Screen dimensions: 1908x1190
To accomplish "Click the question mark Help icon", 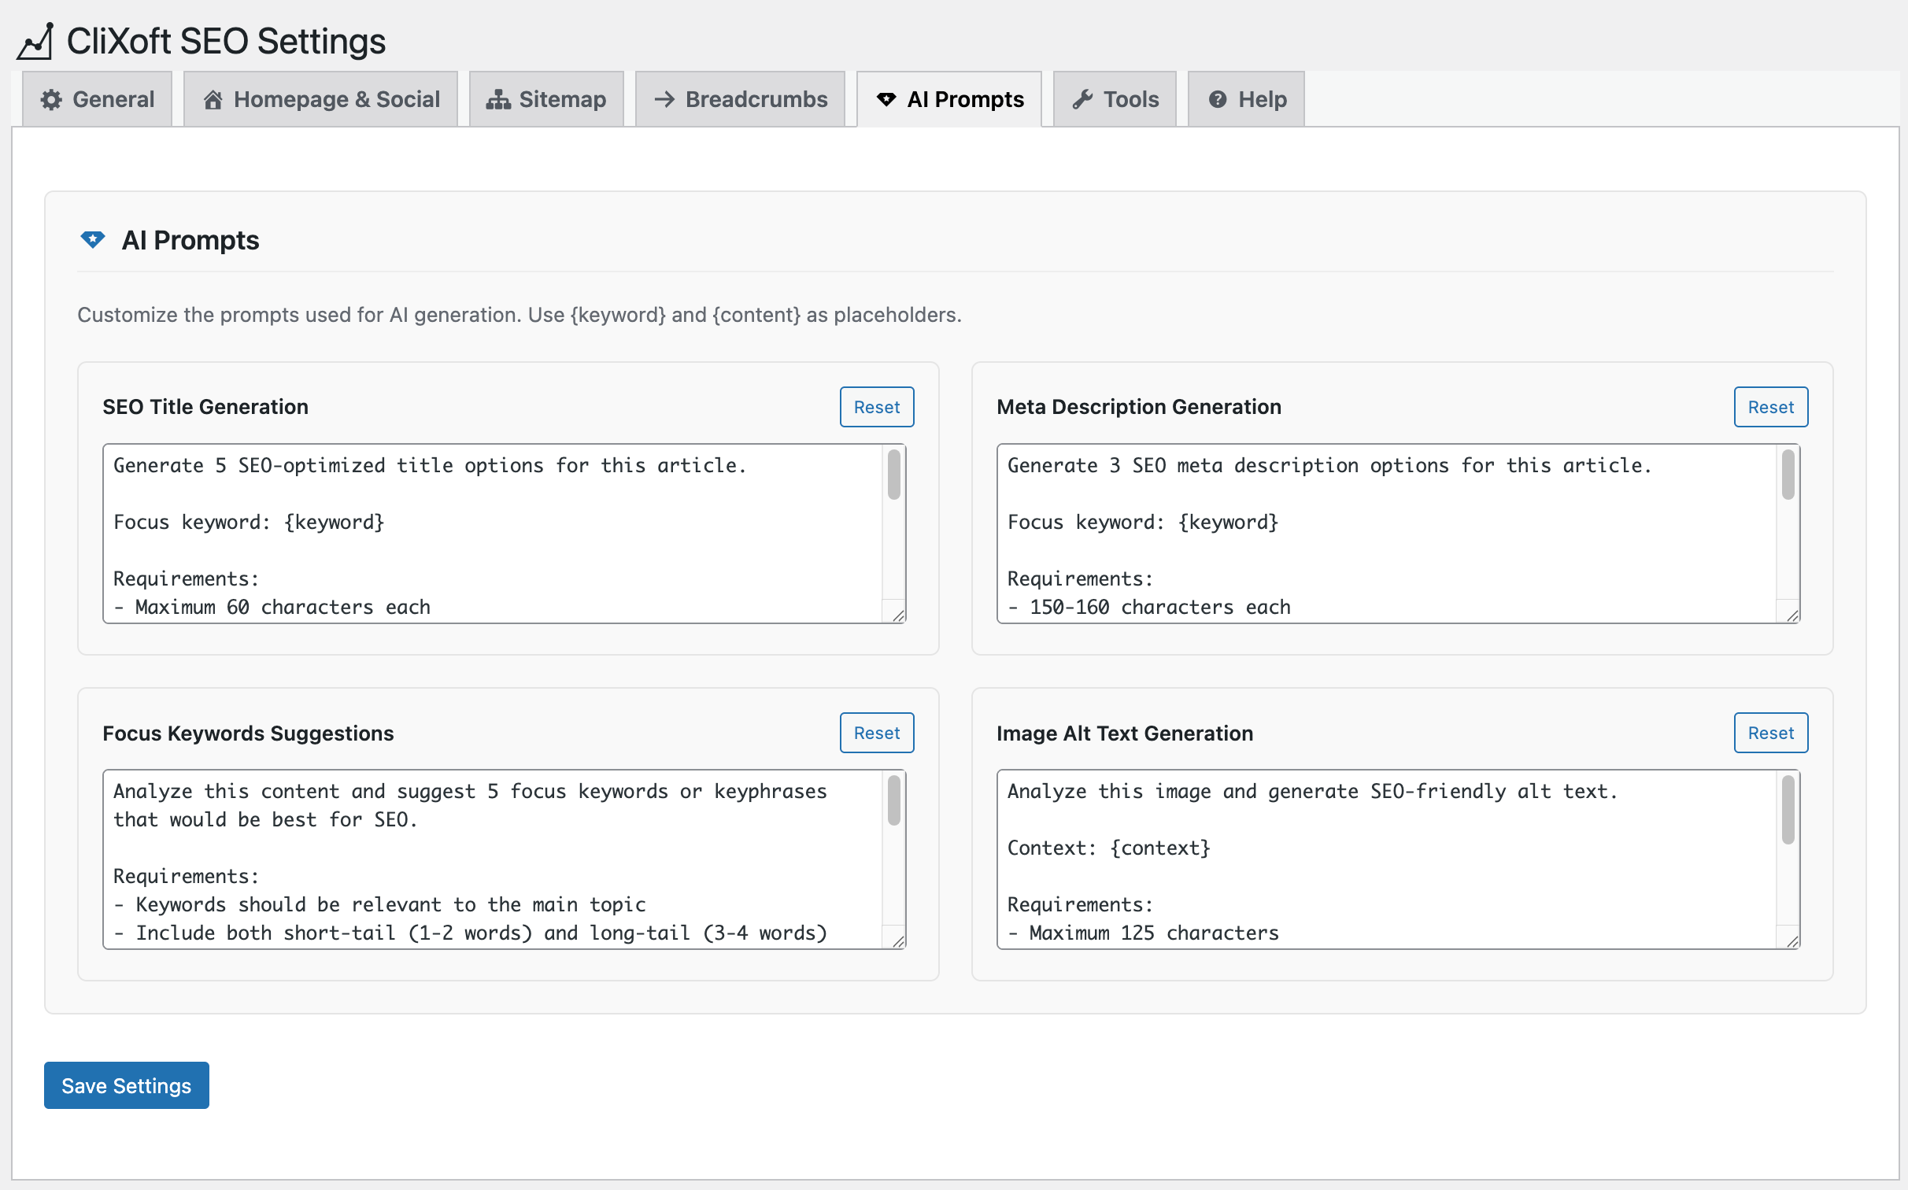I will click(1218, 100).
